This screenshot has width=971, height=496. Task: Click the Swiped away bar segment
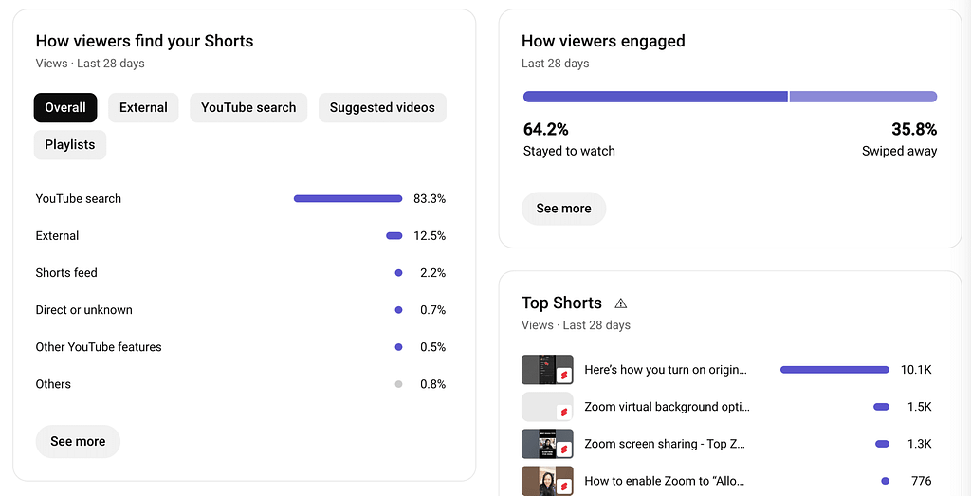863,97
